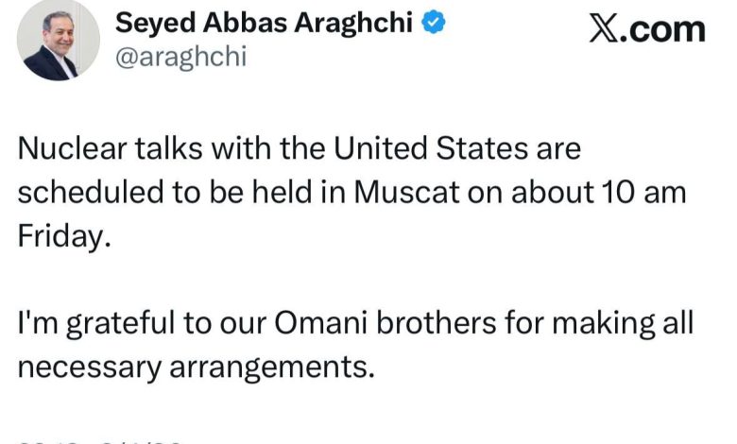This screenshot has height=444, width=737.
Task: Click the word 'Omani' in second paragraph
Action: tap(320, 323)
